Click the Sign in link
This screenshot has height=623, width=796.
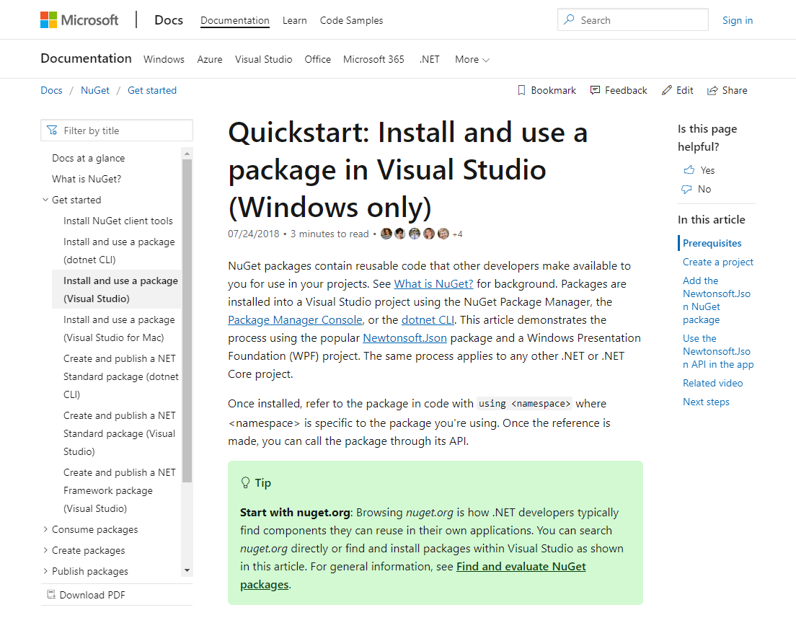(x=738, y=20)
